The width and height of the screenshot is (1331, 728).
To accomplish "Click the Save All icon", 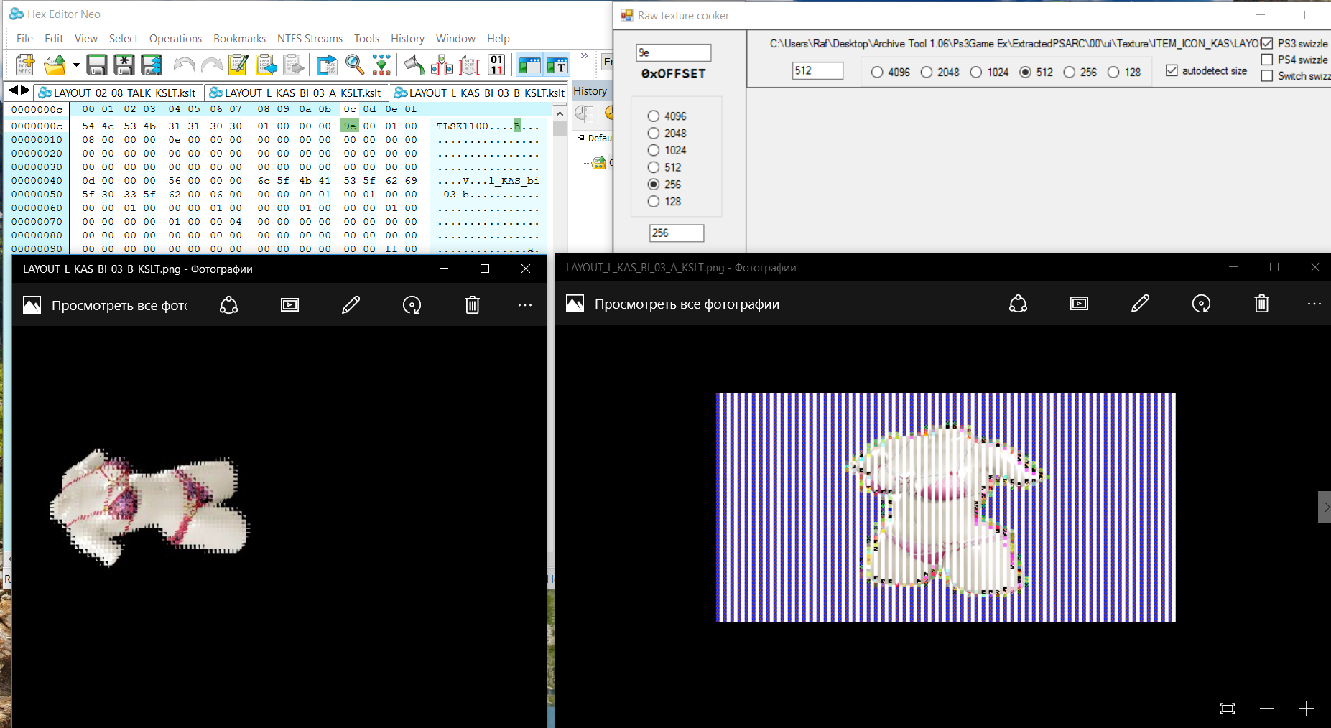I will (151, 65).
